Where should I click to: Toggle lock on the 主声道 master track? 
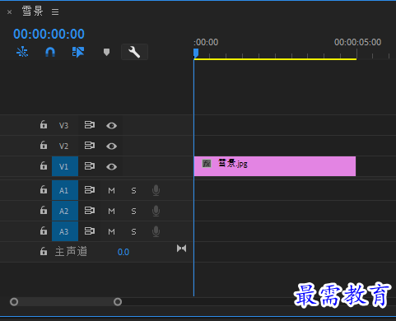(44, 251)
